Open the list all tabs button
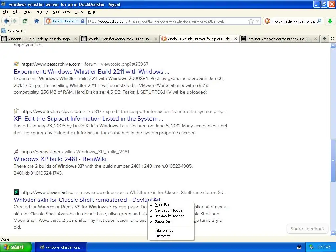 (x=333, y=39)
